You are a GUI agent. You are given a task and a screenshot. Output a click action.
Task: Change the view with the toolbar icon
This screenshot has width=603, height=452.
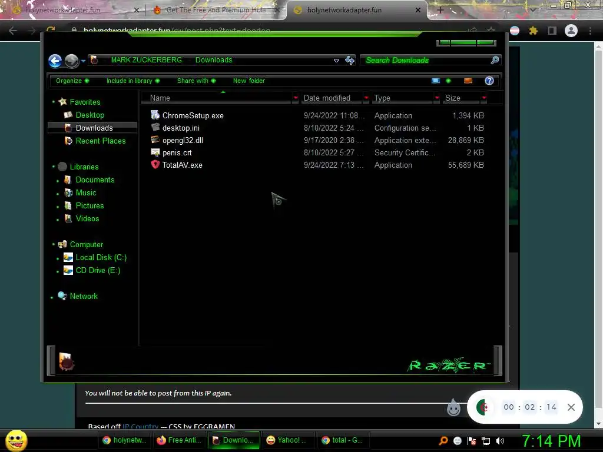[436, 81]
